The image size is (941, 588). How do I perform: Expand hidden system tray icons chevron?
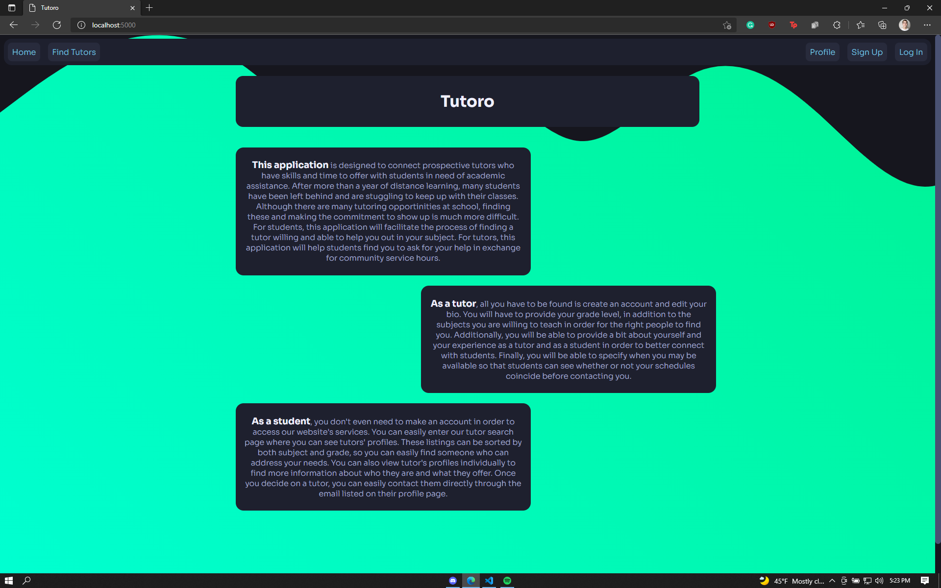[x=832, y=581]
